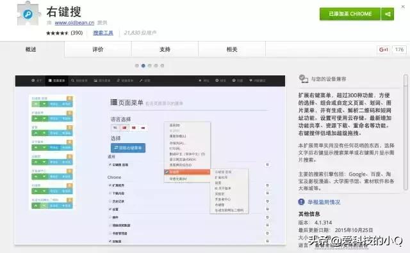Toggle the 扩展程序 checkbox under Chrome
Viewport: 410px width, 253px height.
pyautogui.click(x=110, y=185)
